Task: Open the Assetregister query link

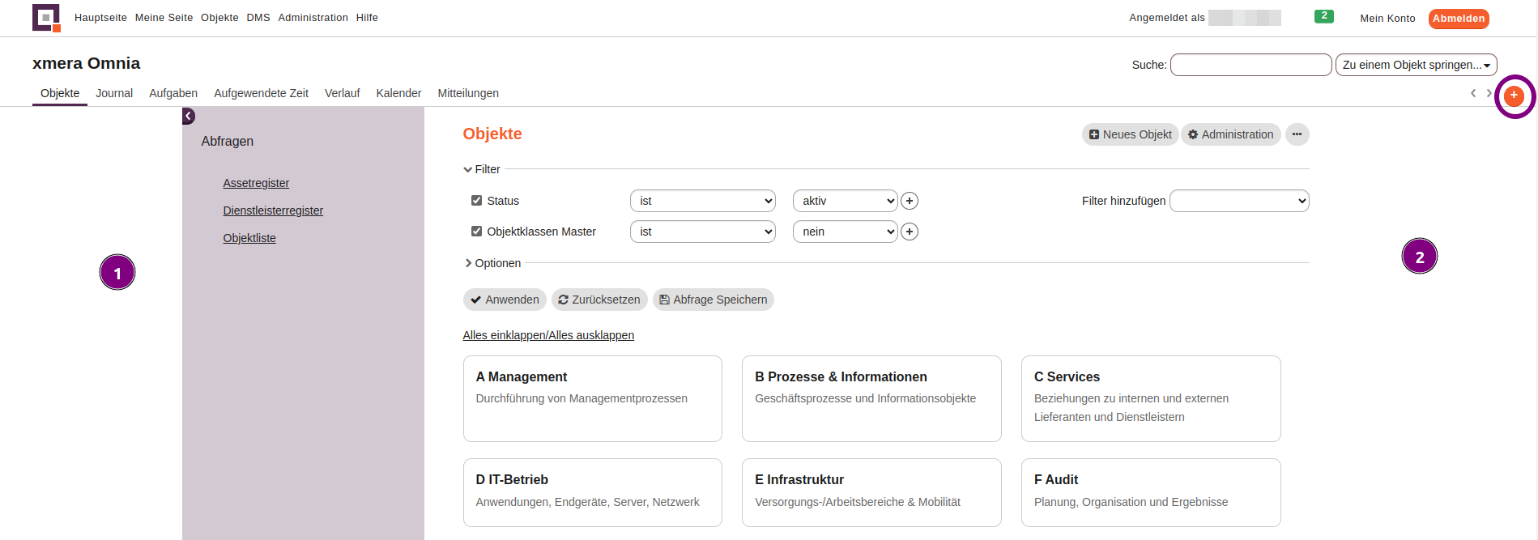Action: [256, 183]
